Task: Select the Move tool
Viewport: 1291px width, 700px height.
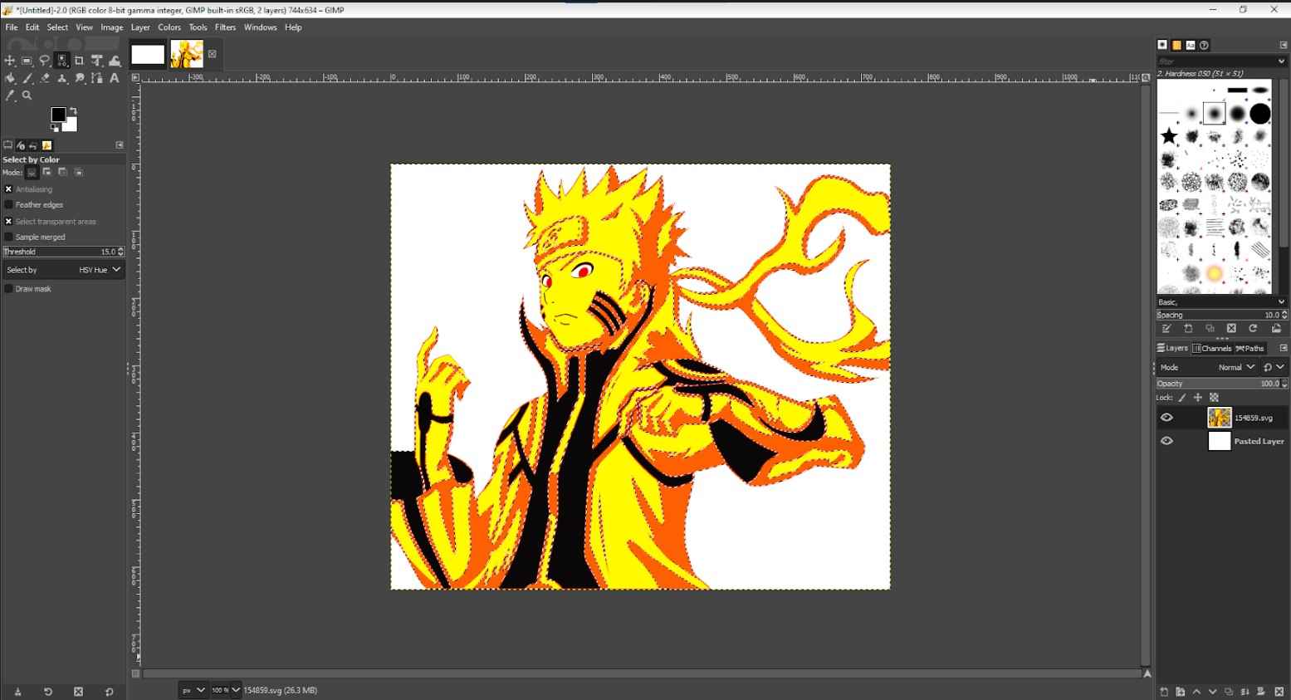Action: pyautogui.click(x=10, y=61)
